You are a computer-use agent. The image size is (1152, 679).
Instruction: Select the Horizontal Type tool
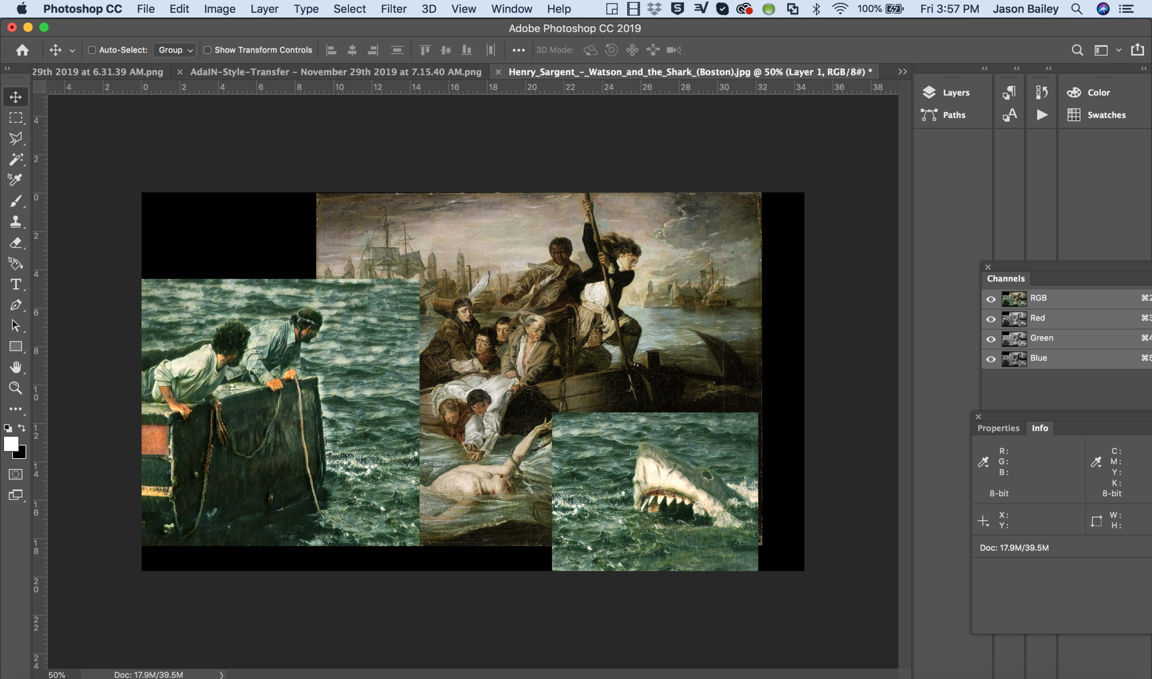tap(16, 284)
